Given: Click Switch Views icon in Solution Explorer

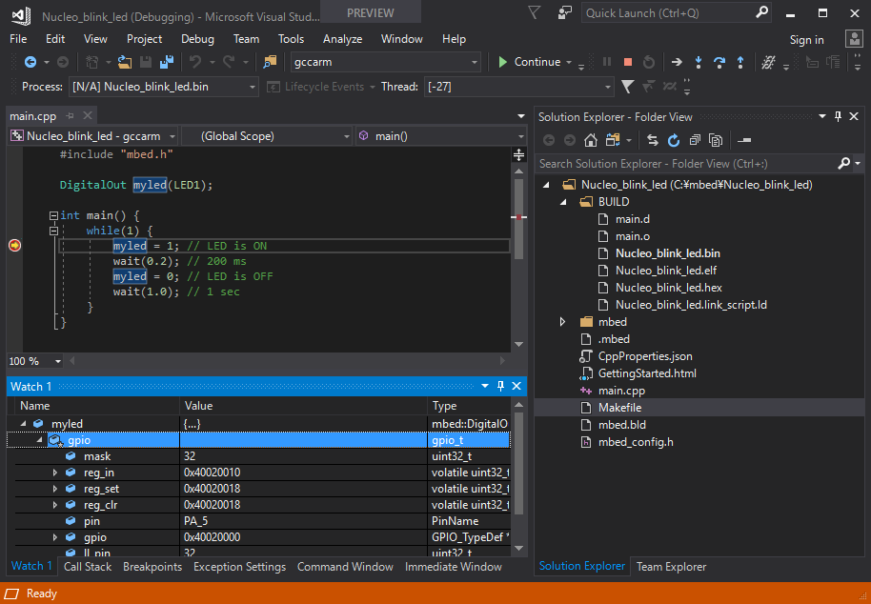Looking at the screenshot, I should (613, 140).
